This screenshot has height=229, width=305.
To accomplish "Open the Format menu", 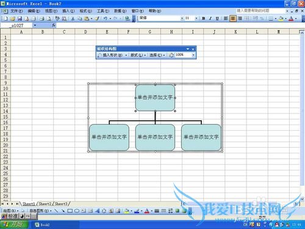I will point(85,11).
